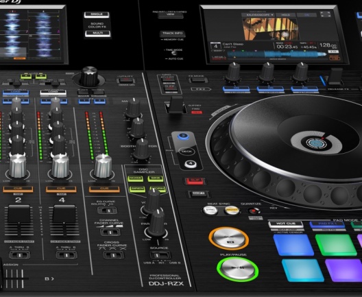Click the direction lever beside the red REV indicator

(176, 105)
